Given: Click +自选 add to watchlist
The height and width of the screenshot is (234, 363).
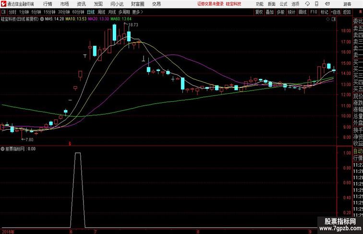Looking at the screenshot, I should [336, 12].
